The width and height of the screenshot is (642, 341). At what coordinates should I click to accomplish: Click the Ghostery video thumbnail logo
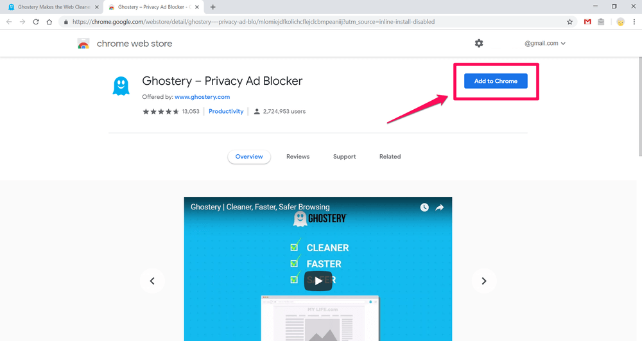click(x=320, y=218)
